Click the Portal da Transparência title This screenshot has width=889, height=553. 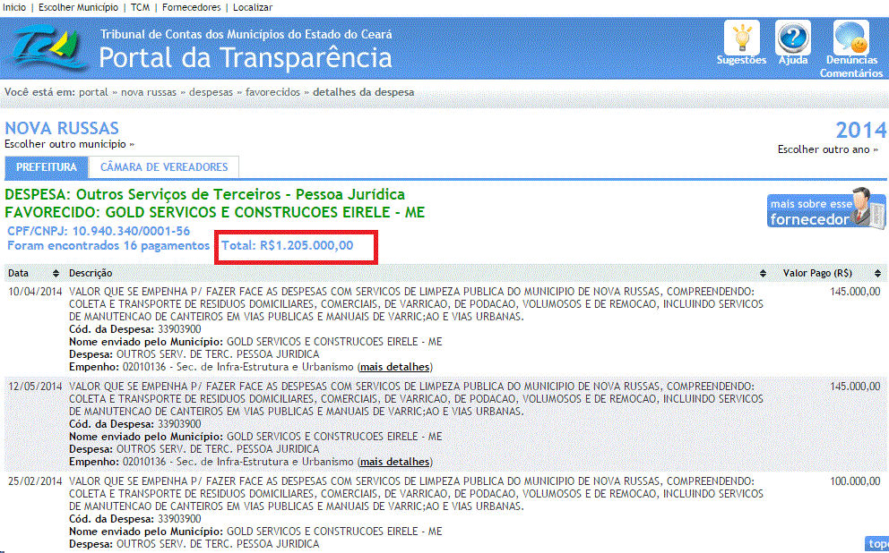(x=246, y=58)
